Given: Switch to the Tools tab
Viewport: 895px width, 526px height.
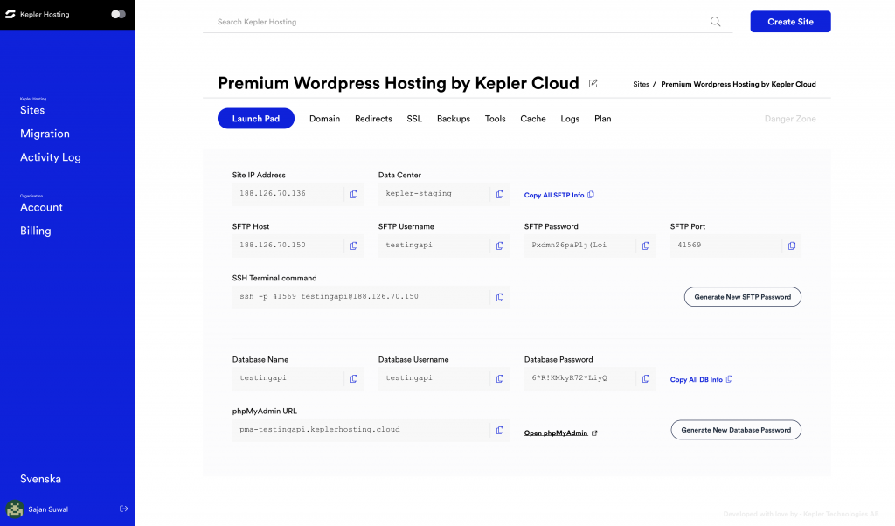Looking at the screenshot, I should coord(496,119).
